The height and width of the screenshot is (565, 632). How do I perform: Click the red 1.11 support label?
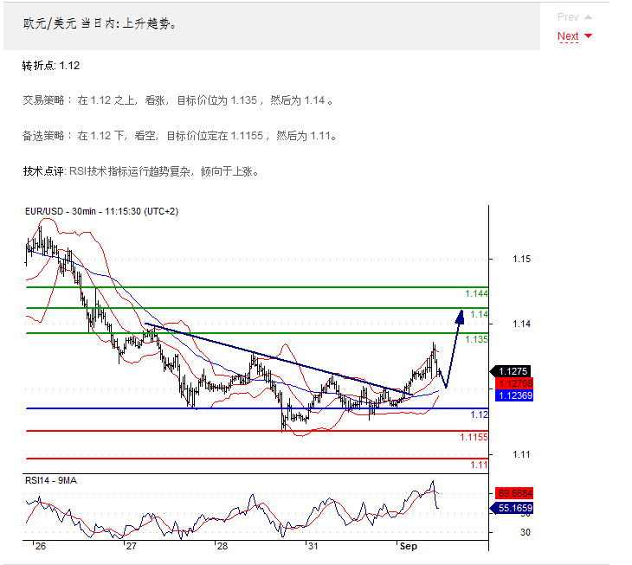[480, 465]
